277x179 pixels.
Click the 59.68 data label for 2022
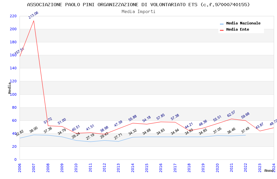pos(245,115)
